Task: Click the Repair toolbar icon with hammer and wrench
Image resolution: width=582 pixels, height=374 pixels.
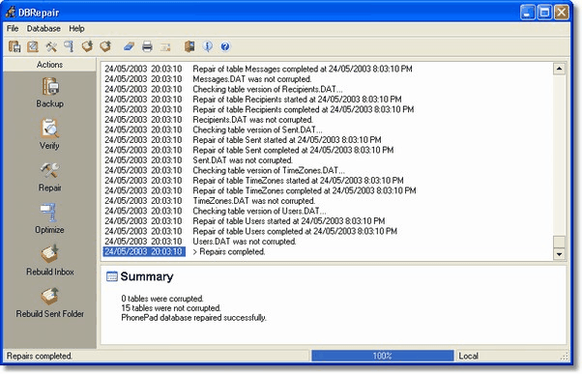Action: coord(51,46)
